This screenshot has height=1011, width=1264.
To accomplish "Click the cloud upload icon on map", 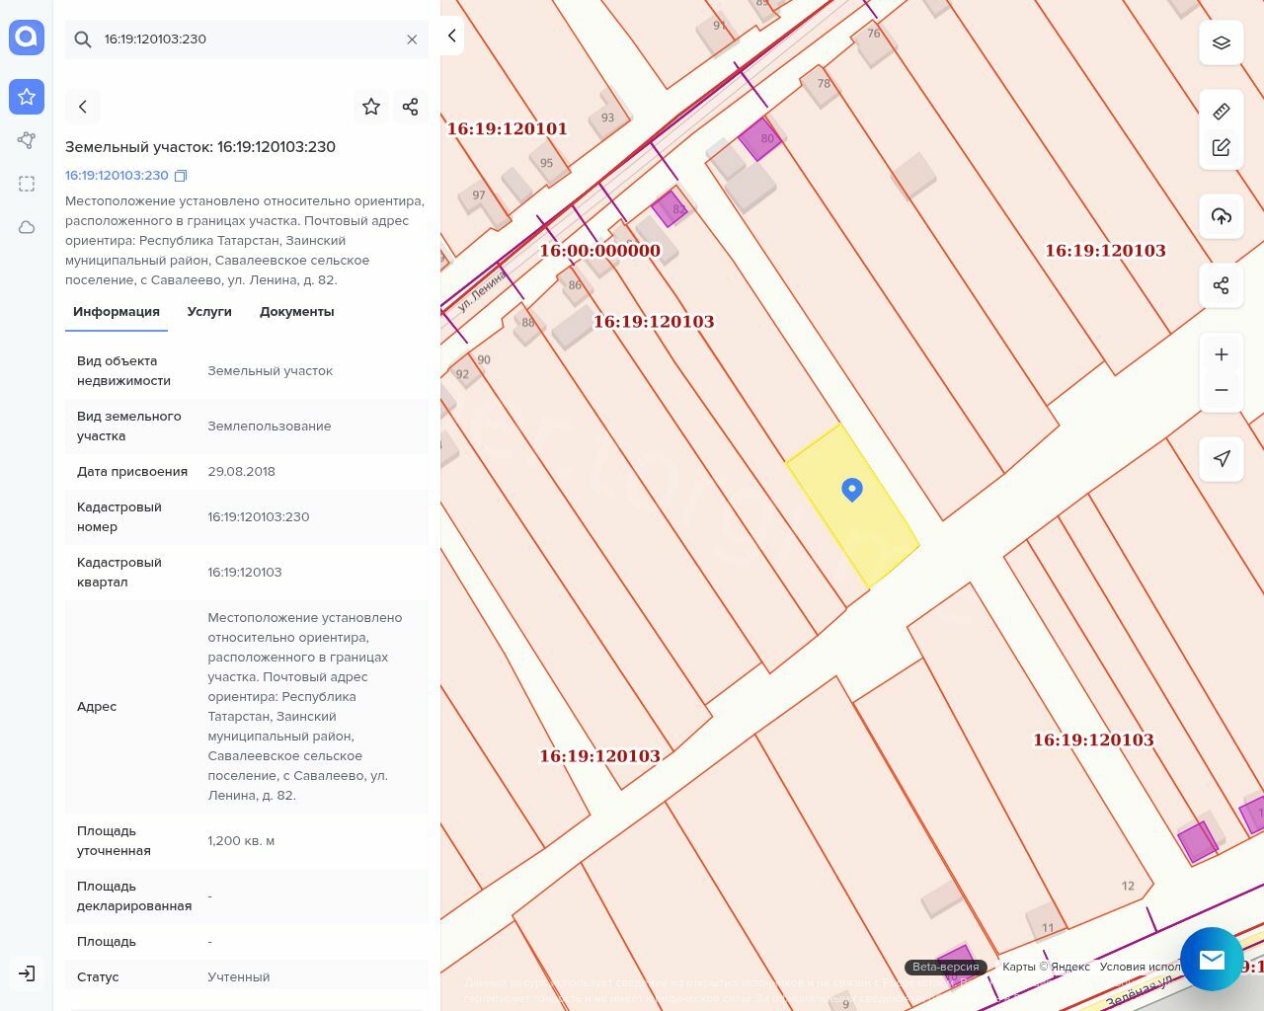I will click(x=1222, y=216).
